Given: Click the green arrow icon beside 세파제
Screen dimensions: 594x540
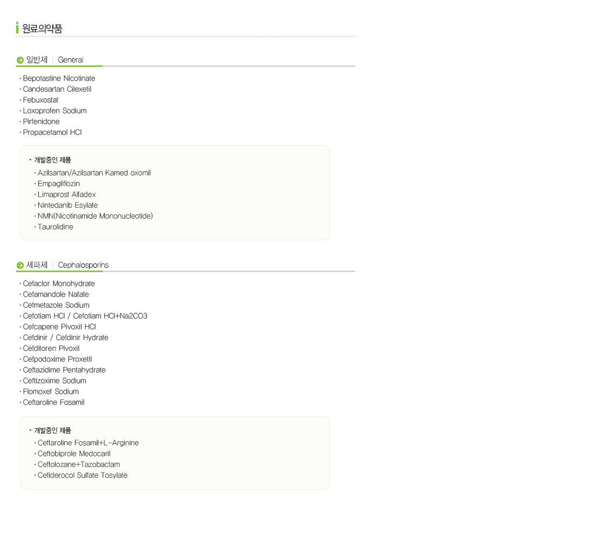Looking at the screenshot, I should 20,265.
